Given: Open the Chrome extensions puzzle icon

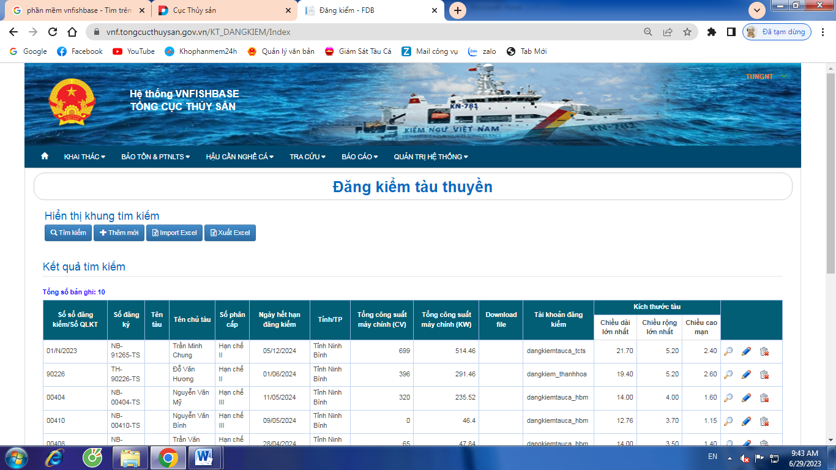Looking at the screenshot, I should tap(711, 32).
